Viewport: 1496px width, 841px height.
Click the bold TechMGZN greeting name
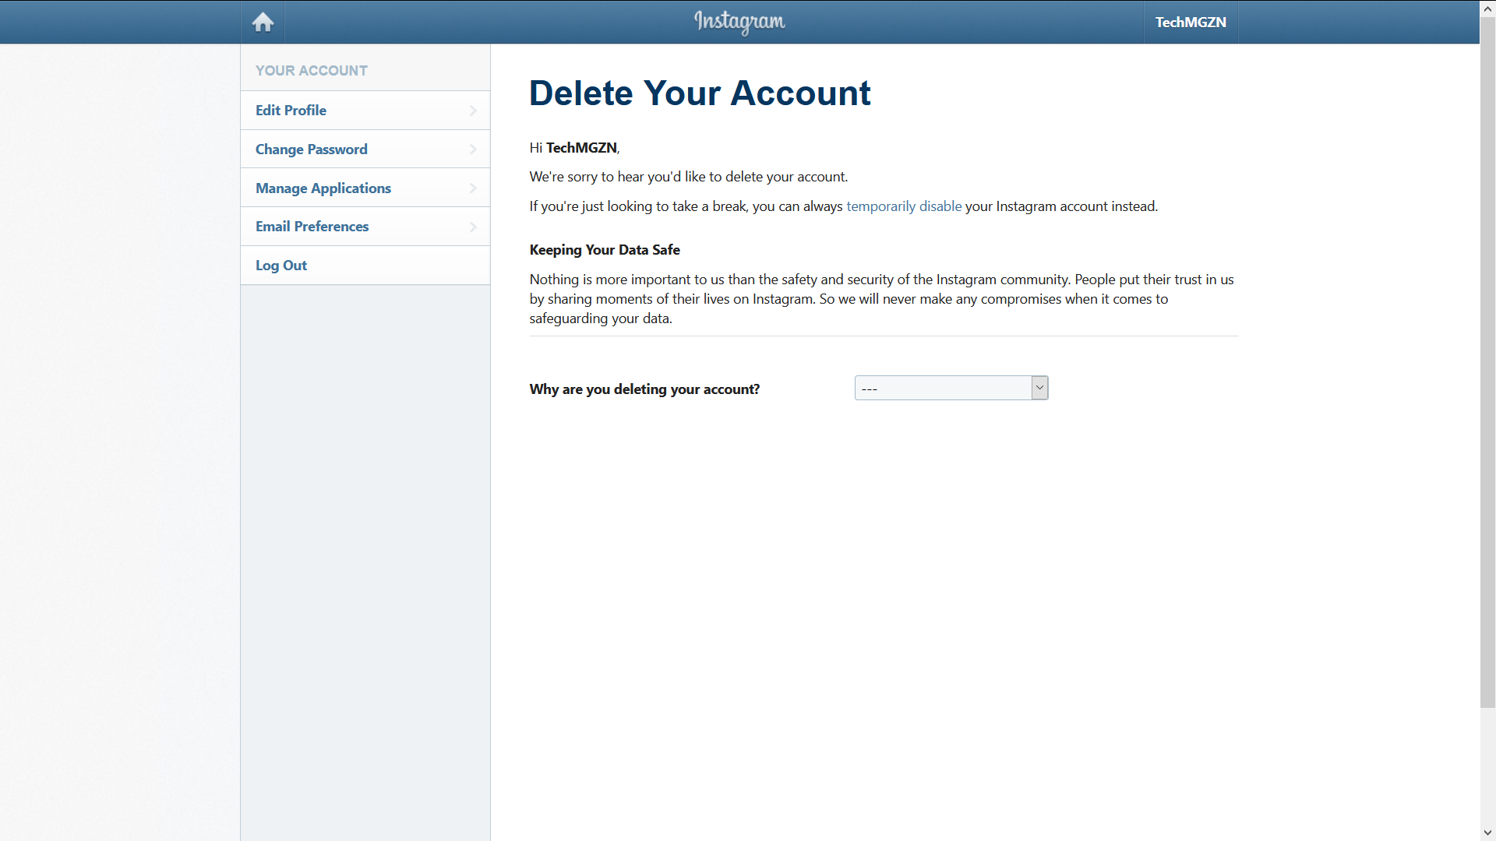581,148
